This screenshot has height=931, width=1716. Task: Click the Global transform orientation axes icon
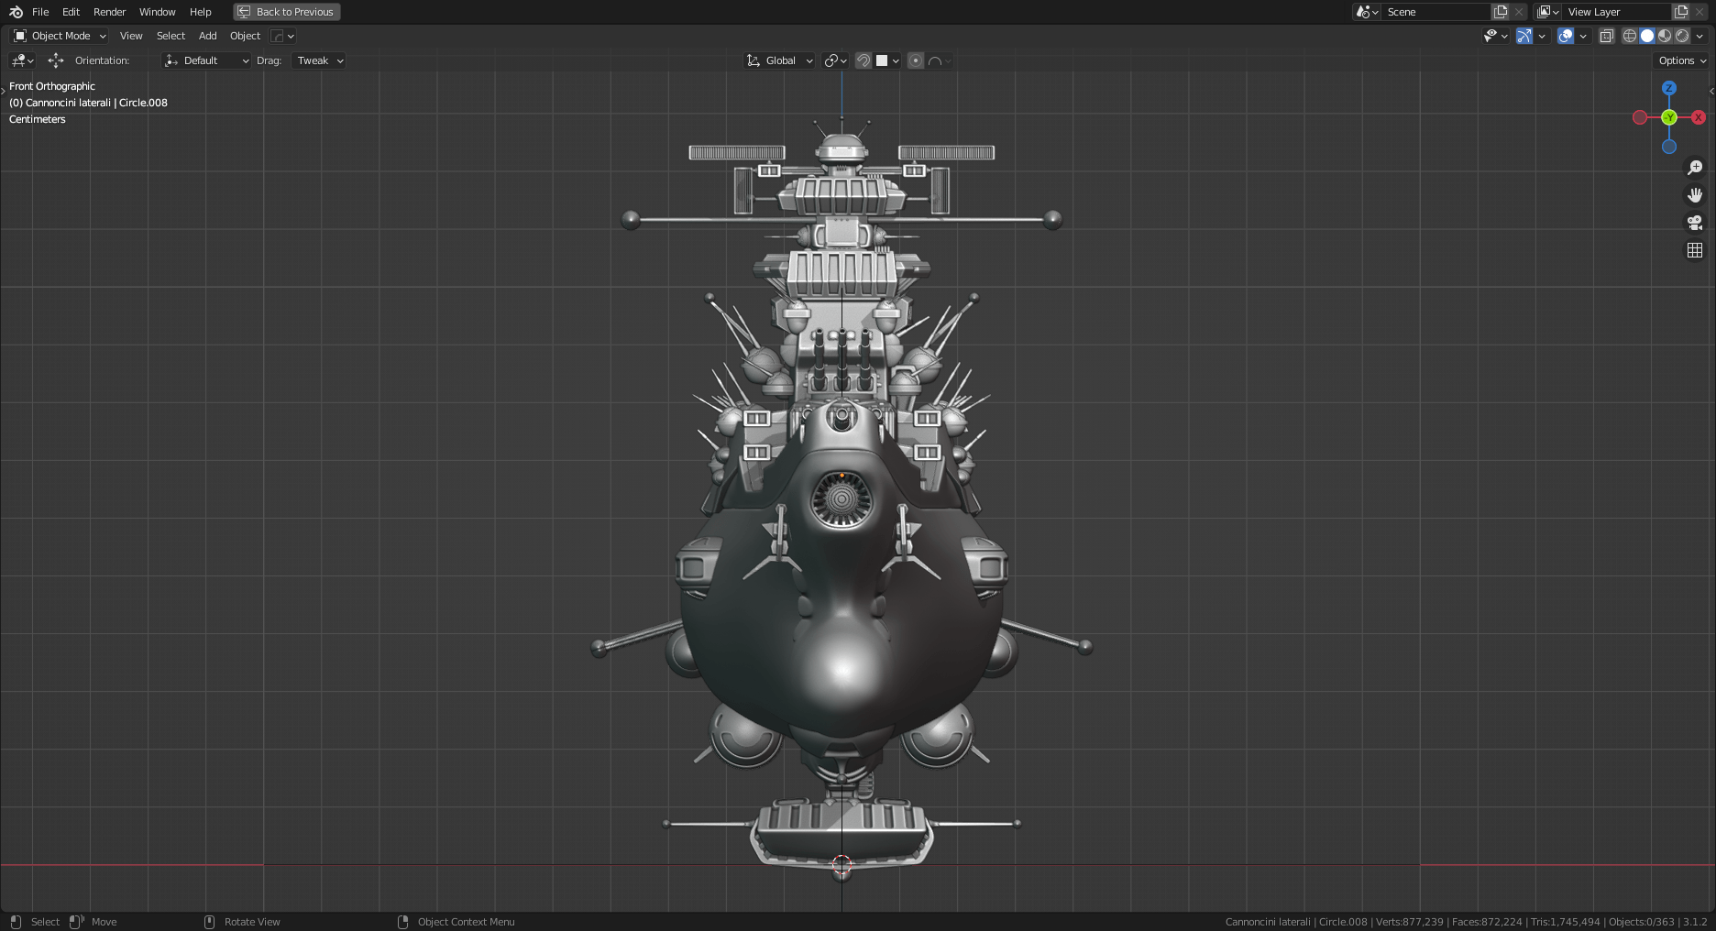click(x=753, y=60)
